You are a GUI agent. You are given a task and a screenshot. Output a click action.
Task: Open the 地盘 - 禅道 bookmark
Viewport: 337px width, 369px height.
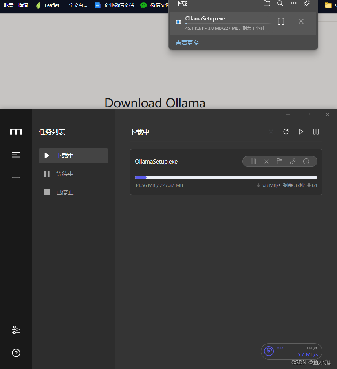point(14,5)
